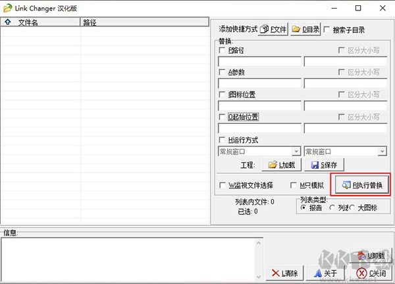This screenshot has width=395, height=284.
Task: Select the 列表 list type radio button
Action: [332, 208]
